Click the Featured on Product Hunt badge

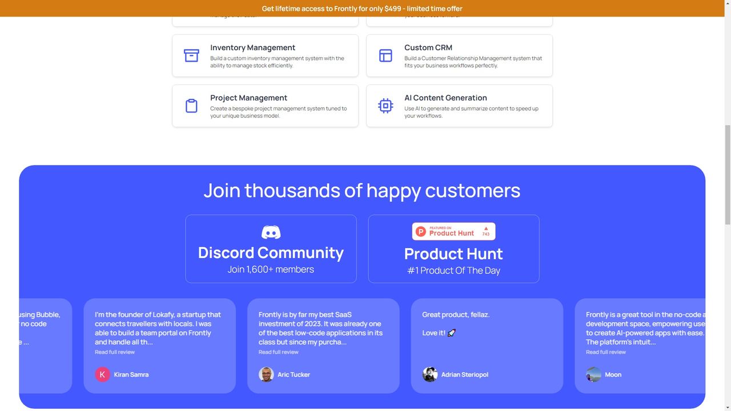pyautogui.click(x=453, y=231)
